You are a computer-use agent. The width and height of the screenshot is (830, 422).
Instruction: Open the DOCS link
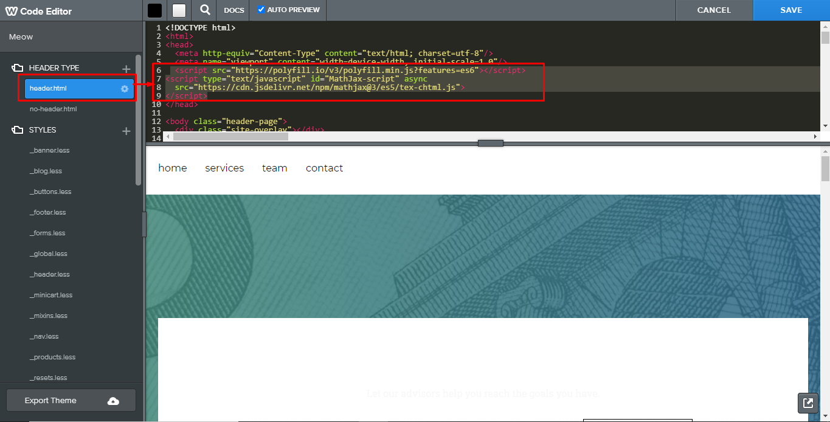coord(234,10)
